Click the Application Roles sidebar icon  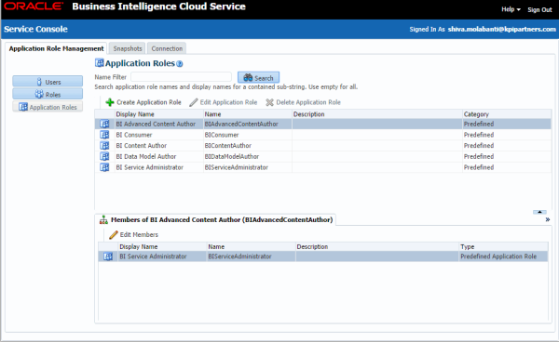(x=23, y=107)
